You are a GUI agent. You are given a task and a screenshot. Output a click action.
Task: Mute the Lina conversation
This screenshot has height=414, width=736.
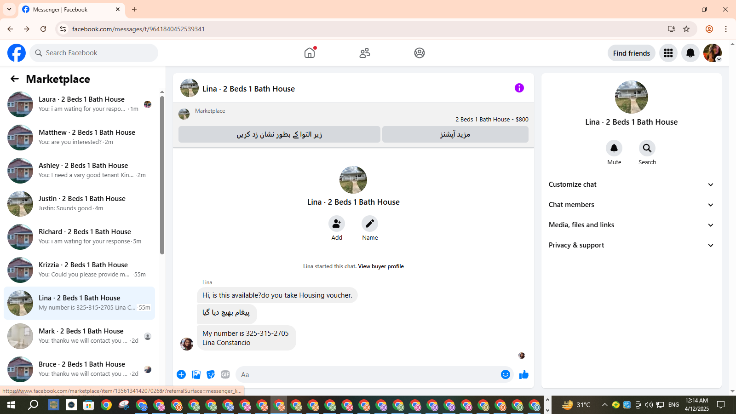[x=614, y=148]
